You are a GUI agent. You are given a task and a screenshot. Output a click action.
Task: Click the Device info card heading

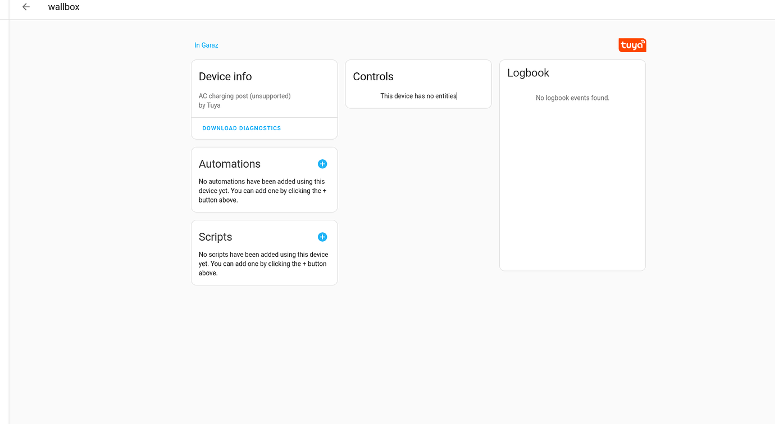225,76
